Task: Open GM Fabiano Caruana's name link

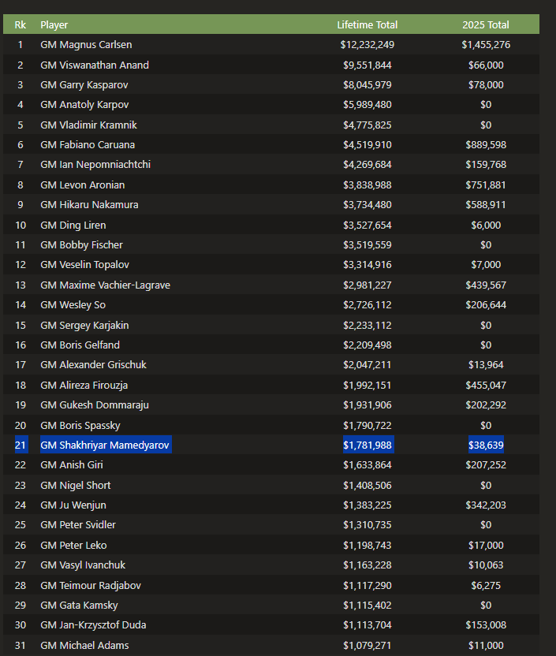Action: [x=88, y=145]
